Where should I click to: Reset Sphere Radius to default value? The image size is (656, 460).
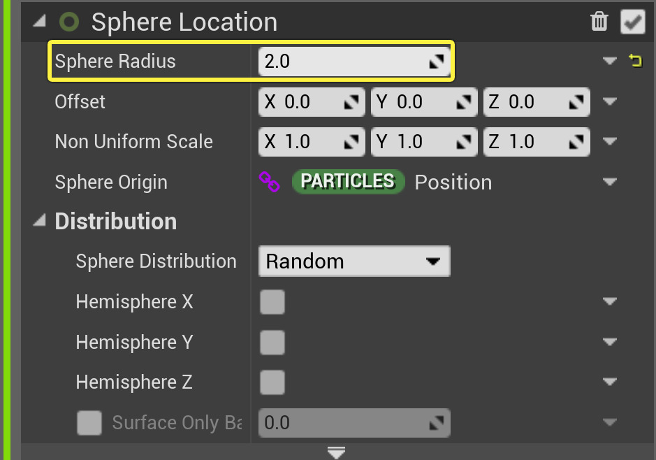636,62
